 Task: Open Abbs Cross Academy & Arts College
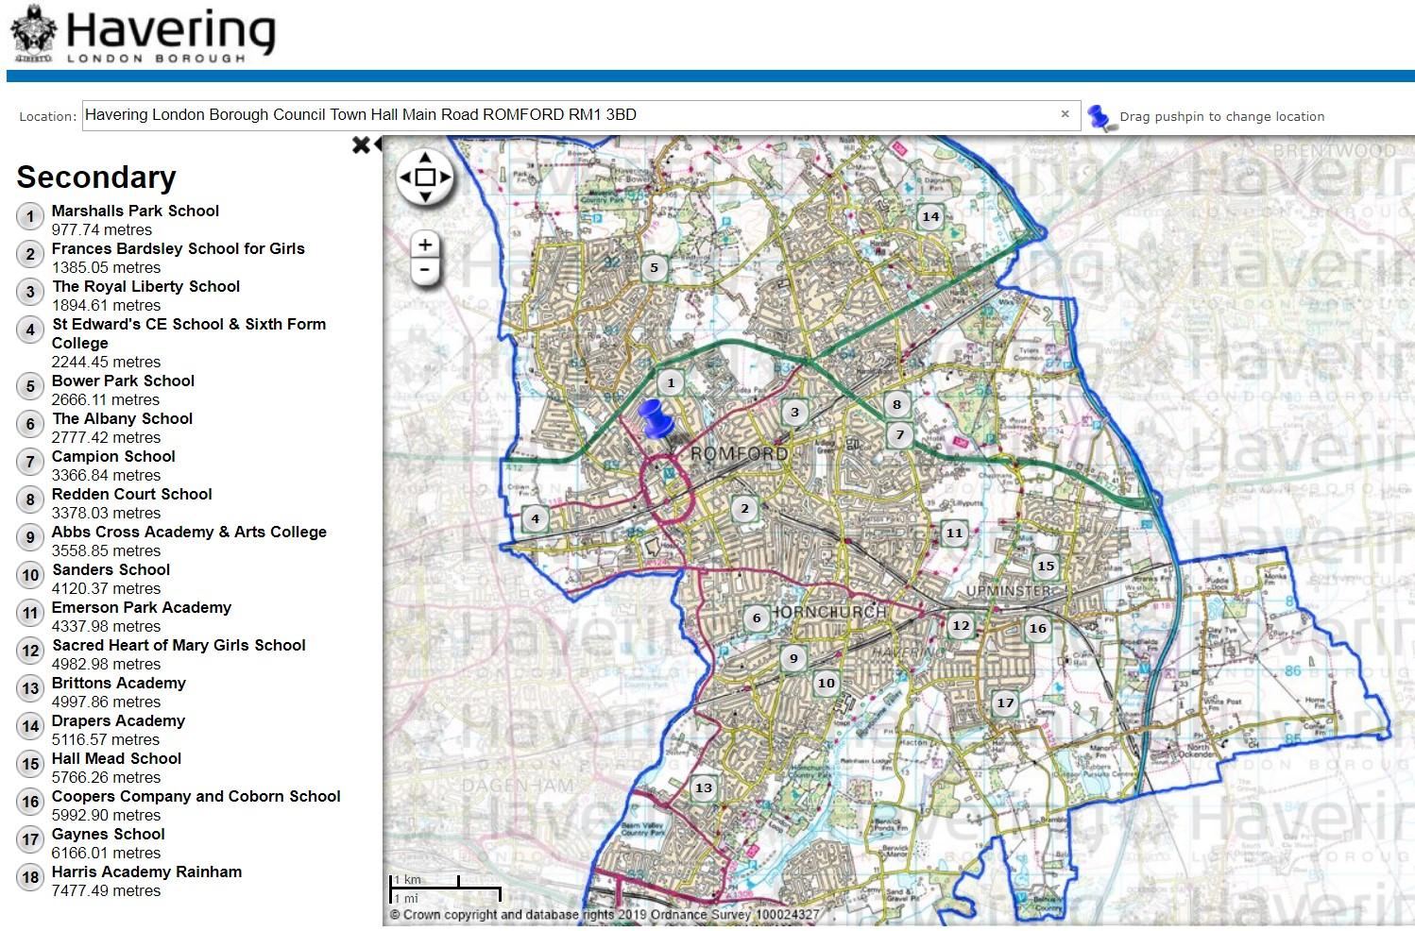click(x=189, y=532)
